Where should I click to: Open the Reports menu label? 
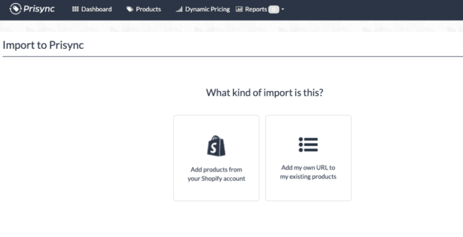256,9
